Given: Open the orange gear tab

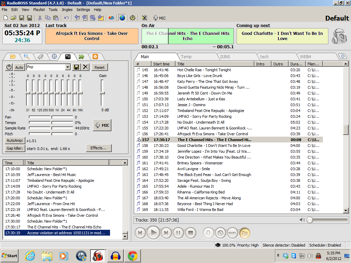Looking at the screenshot, I should pos(95,57).
